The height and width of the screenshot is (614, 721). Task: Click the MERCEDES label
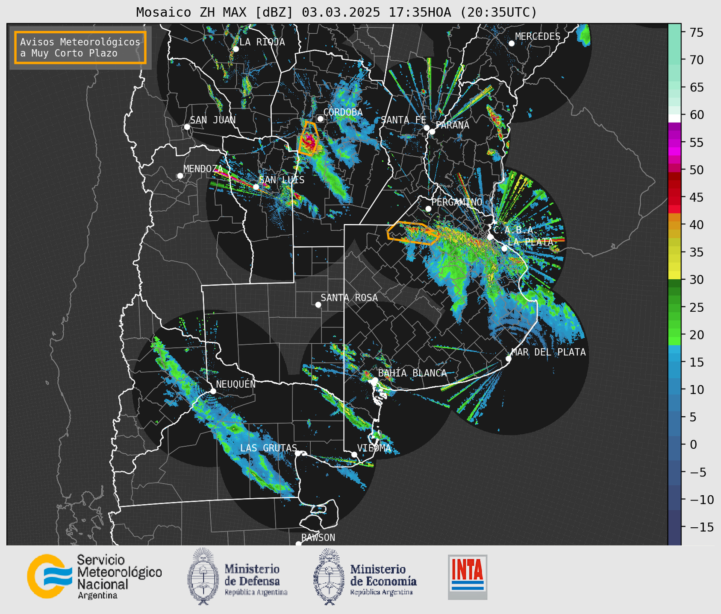[538, 37]
